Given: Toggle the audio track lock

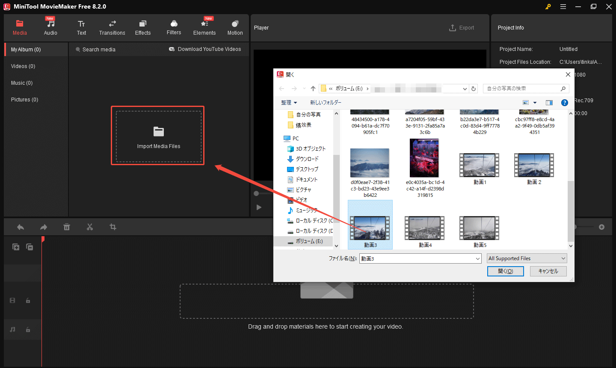Looking at the screenshot, I should click(28, 329).
